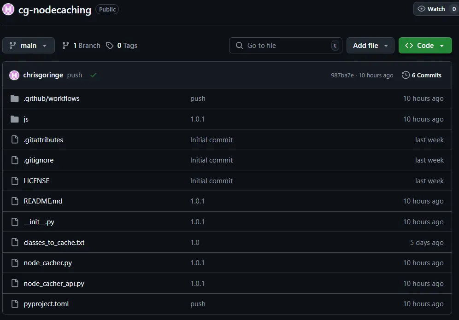The width and height of the screenshot is (459, 320).
Task: Click the commits history clock icon
Action: (x=406, y=75)
